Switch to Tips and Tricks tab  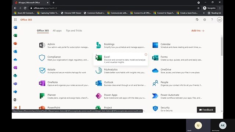coord(74,30)
